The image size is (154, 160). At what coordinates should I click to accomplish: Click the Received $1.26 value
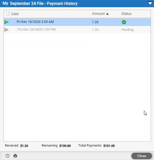coord(24,146)
